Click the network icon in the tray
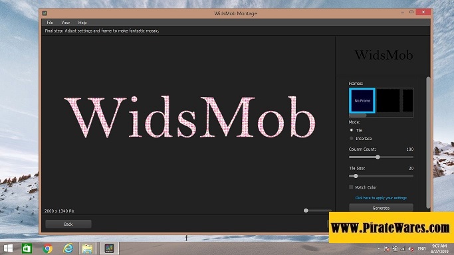 [403, 248]
